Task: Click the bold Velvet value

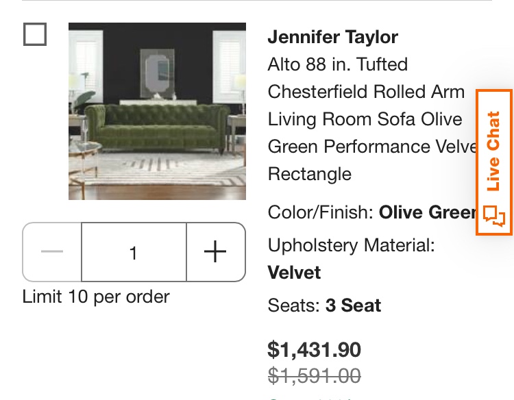Action: [294, 273]
